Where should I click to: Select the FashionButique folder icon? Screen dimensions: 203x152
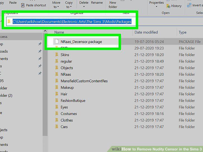tap(57, 100)
